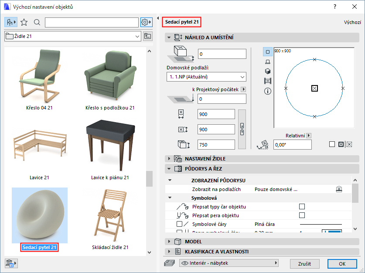Expand the Model panel
The height and width of the screenshot is (273, 365).
169,242
